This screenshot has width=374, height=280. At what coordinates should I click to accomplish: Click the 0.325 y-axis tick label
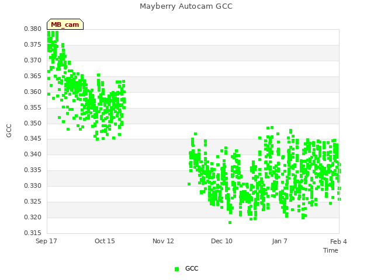pyautogui.click(x=33, y=201)
